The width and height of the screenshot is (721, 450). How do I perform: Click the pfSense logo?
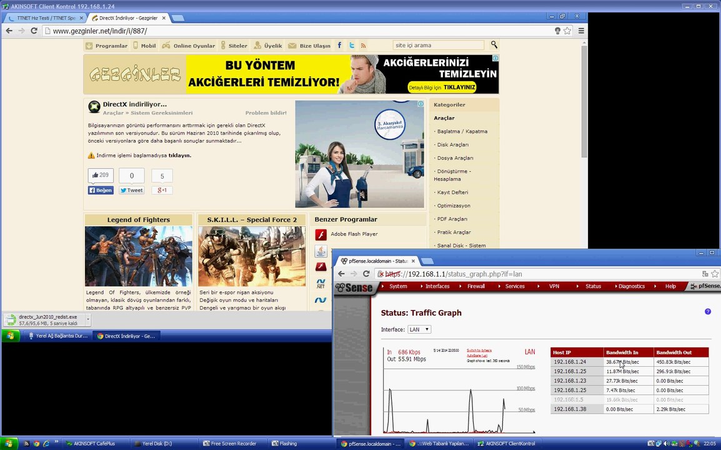point(354,287)
